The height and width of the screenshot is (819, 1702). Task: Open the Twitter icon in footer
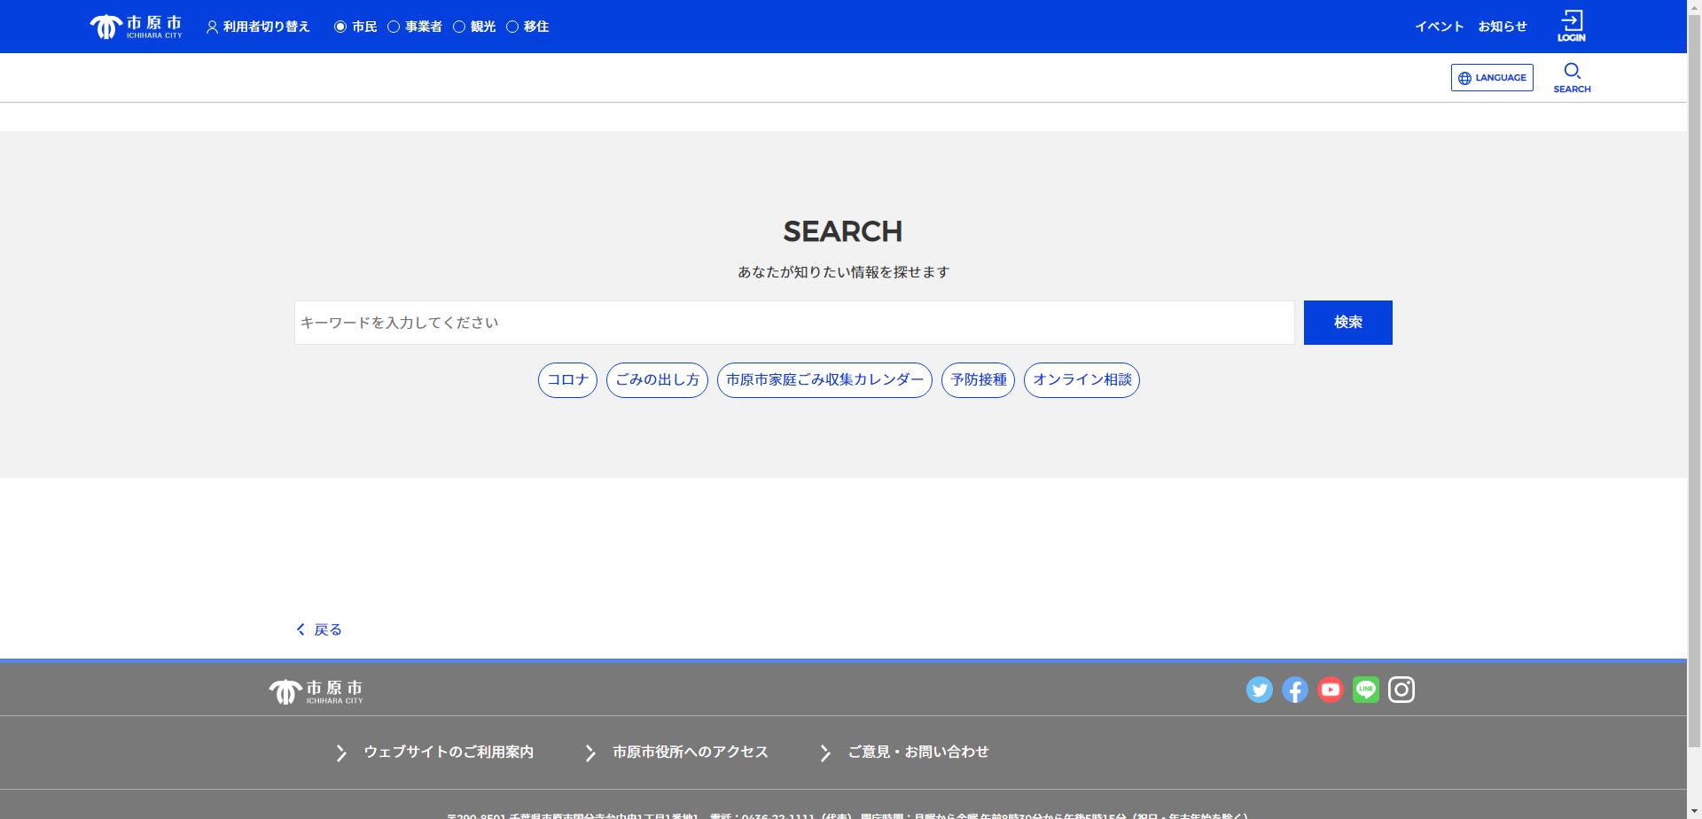pyautogui.click(x=1260, y=690)
